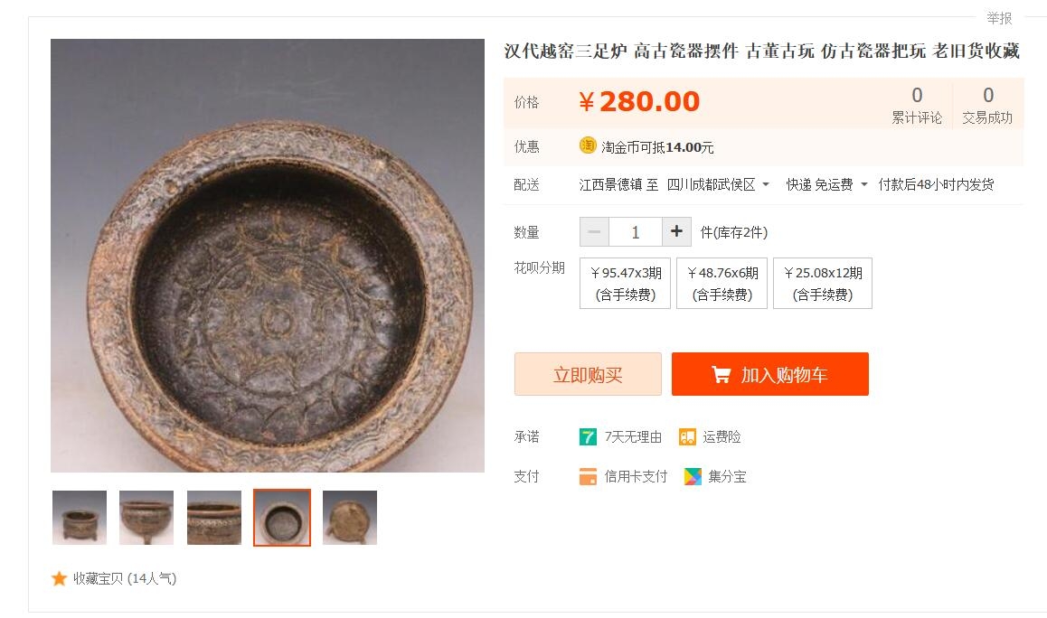Click the green 7天无理由 guarantee icon
The height and width of the screenshot is (618, 1047).
pyautogui.click(x=587, y=436)
